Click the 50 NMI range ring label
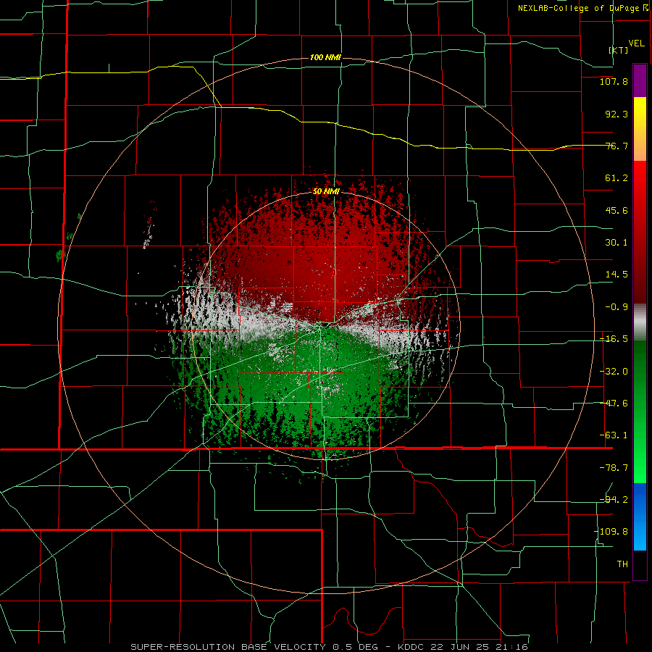This screenshot has width=652, height=652. [x=326, y=191]
